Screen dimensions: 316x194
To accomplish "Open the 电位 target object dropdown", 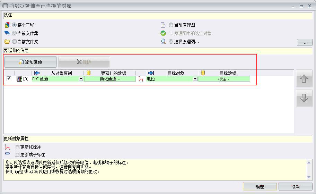I will (195, 79).
